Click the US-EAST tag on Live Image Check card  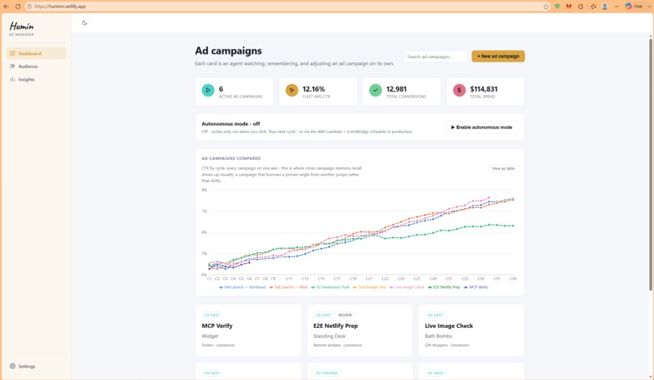[435, 315]
